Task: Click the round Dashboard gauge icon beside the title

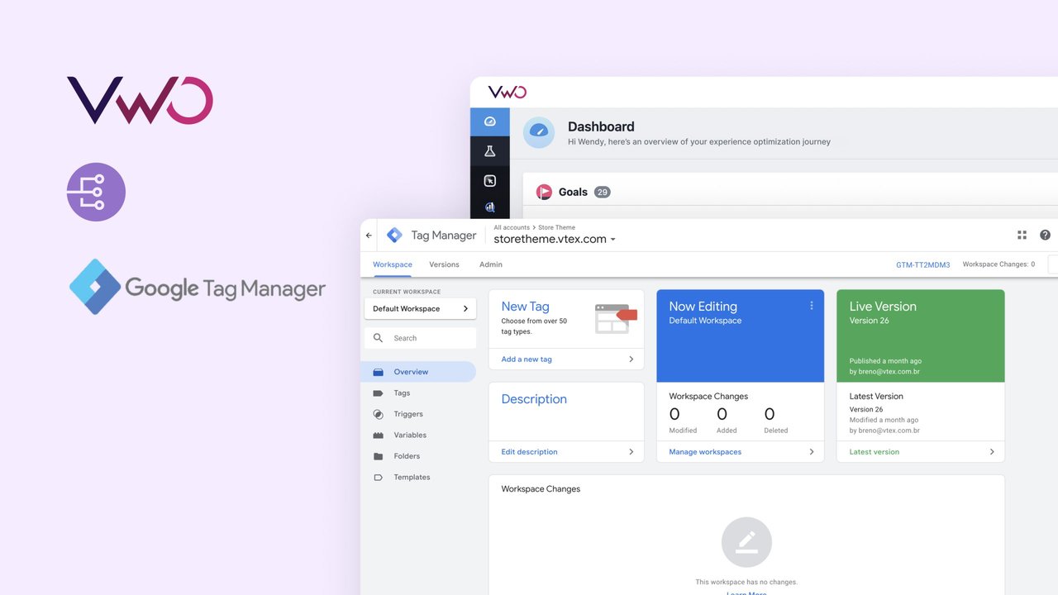Action: pyautogui.click(x=539, y=132)
